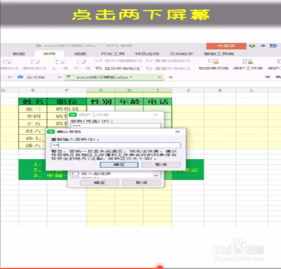Select column E header
281x269 pixels.
click(33, 90)
